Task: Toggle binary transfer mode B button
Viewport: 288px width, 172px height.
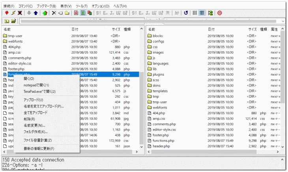Action: tap(83, 13)
